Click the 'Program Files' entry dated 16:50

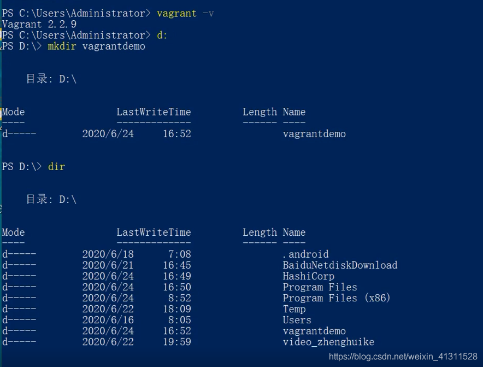[320, 287]
